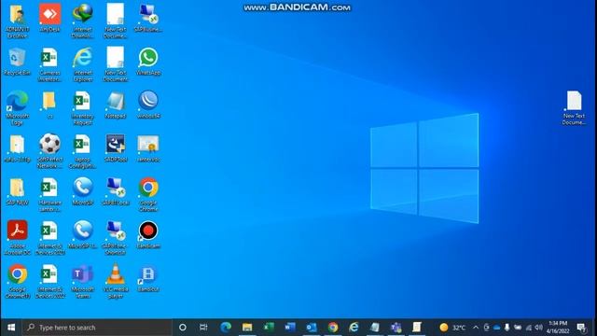Click the Type here to search box
This screenshot has height=336, width=597.
97,328
